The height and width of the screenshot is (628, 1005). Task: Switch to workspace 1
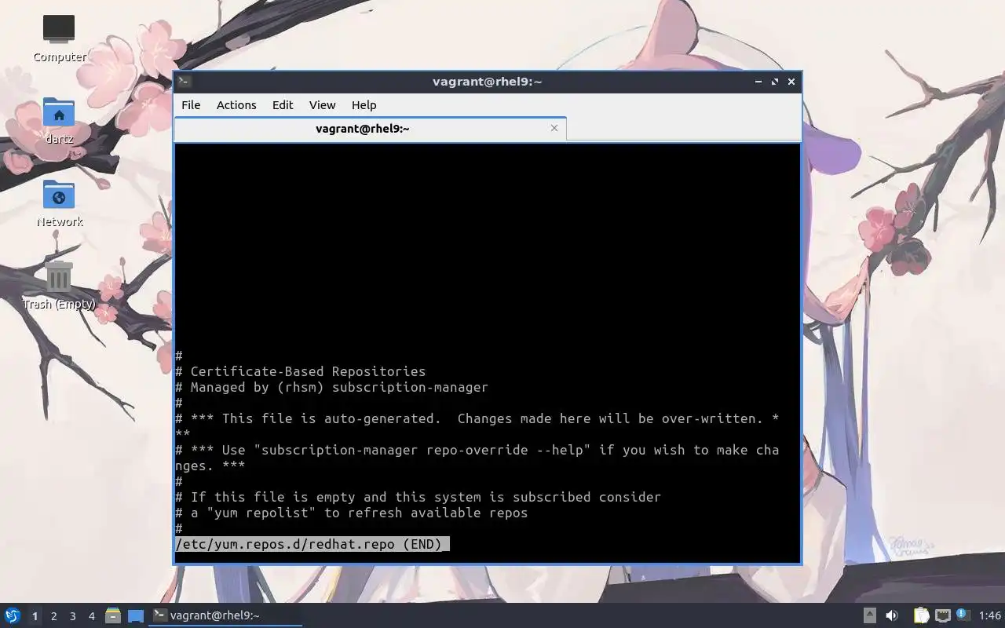coord(35,616)
